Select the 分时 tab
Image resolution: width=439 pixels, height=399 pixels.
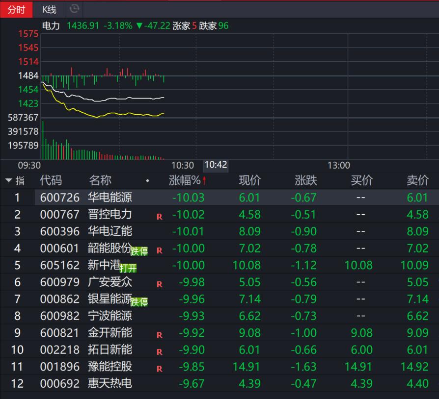tap(16, 9)
